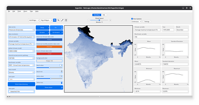199x105 pixels.
Task: Open the Add Widget dropdown
Action: [x=34, y=20]
